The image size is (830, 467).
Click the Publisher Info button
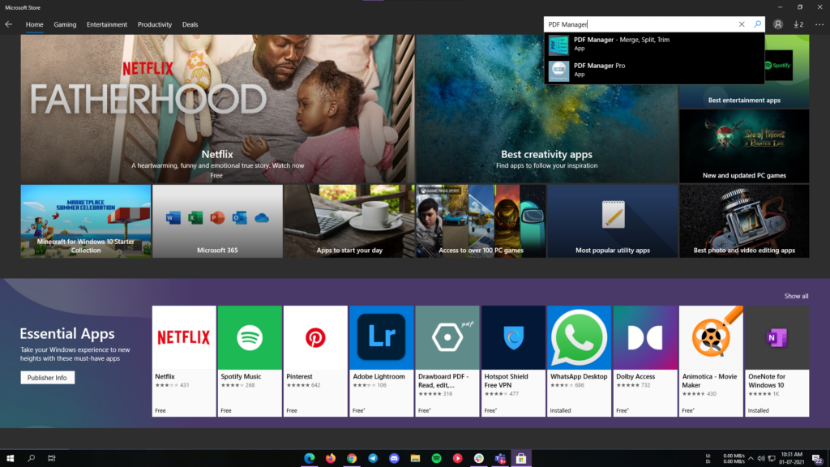48,378
